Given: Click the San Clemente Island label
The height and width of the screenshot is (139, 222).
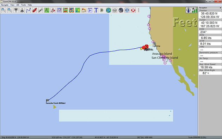Looking at the screenshot, I should coord(165,58).
